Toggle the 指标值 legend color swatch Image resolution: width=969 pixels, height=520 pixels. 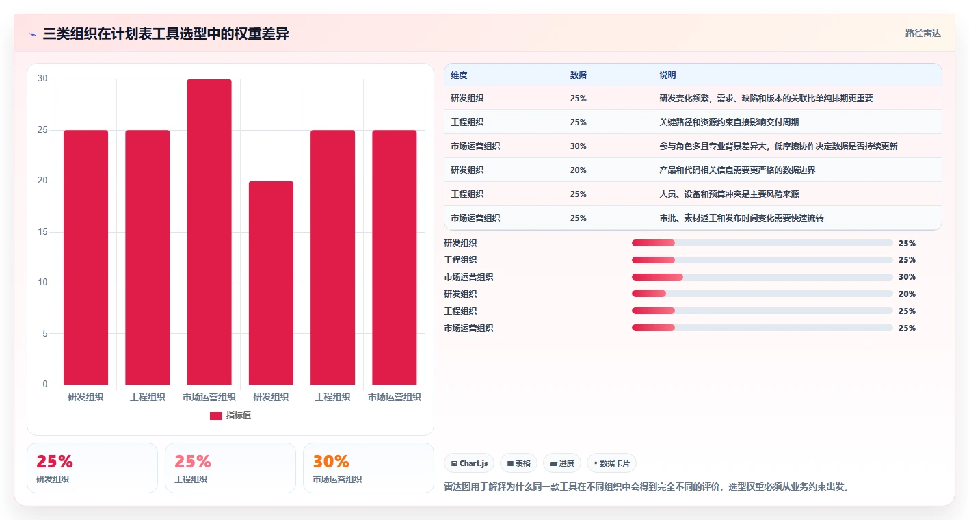(216, 416)
